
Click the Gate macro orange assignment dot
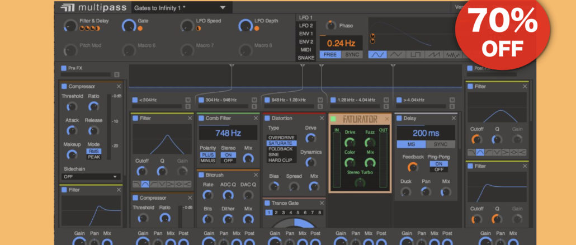click(140, 29)
